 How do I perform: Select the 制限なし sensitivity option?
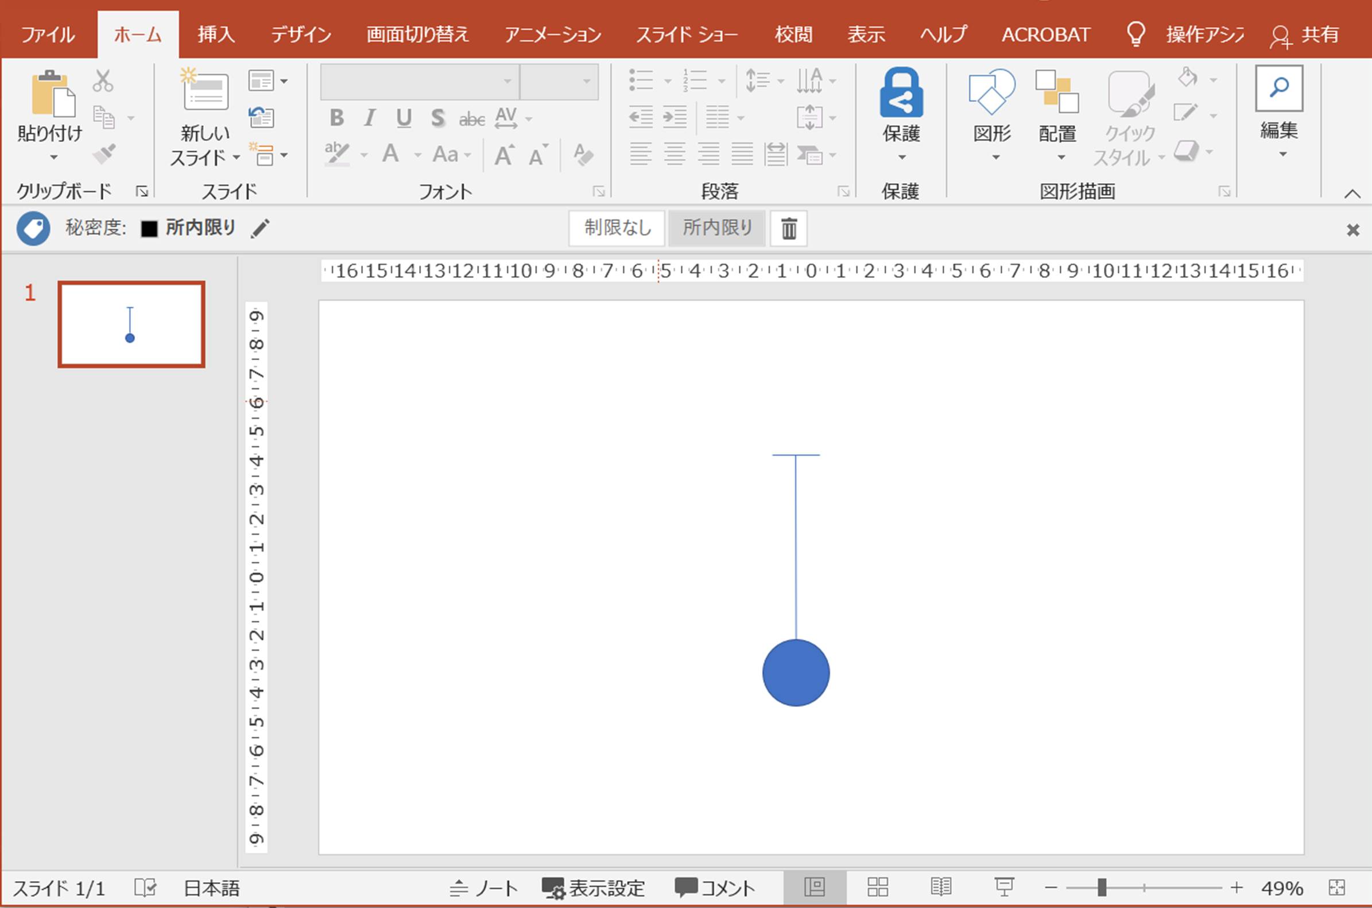[617, 228]
